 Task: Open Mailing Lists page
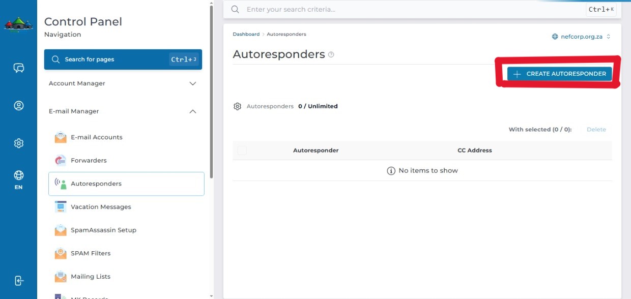tap(126, 277)
